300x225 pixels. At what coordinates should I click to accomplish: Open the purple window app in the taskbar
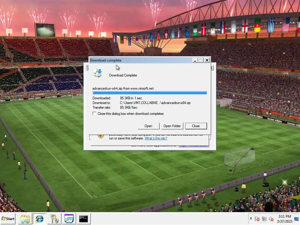click(x=69, y=219)
